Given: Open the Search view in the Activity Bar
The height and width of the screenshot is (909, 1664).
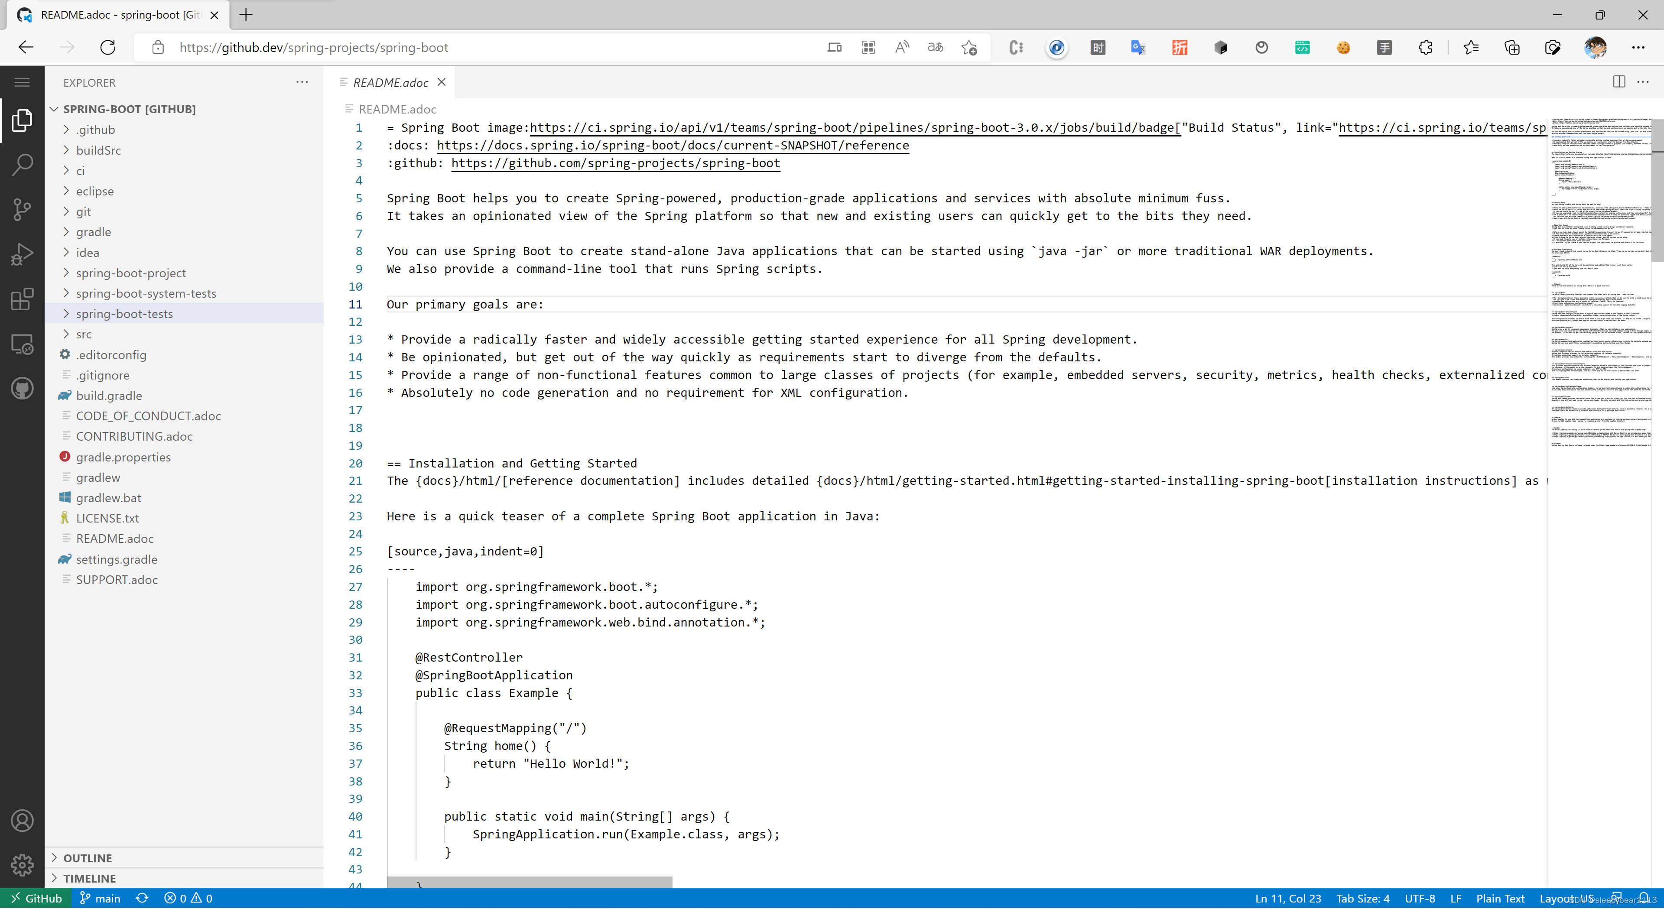Looking at the screenshot, I should pos(22,165).
